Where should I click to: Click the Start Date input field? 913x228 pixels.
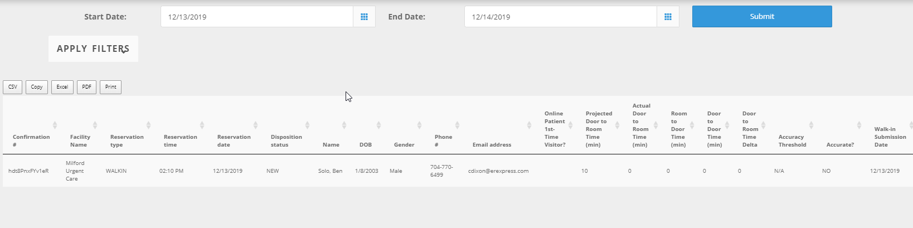(x=256, y=17)
